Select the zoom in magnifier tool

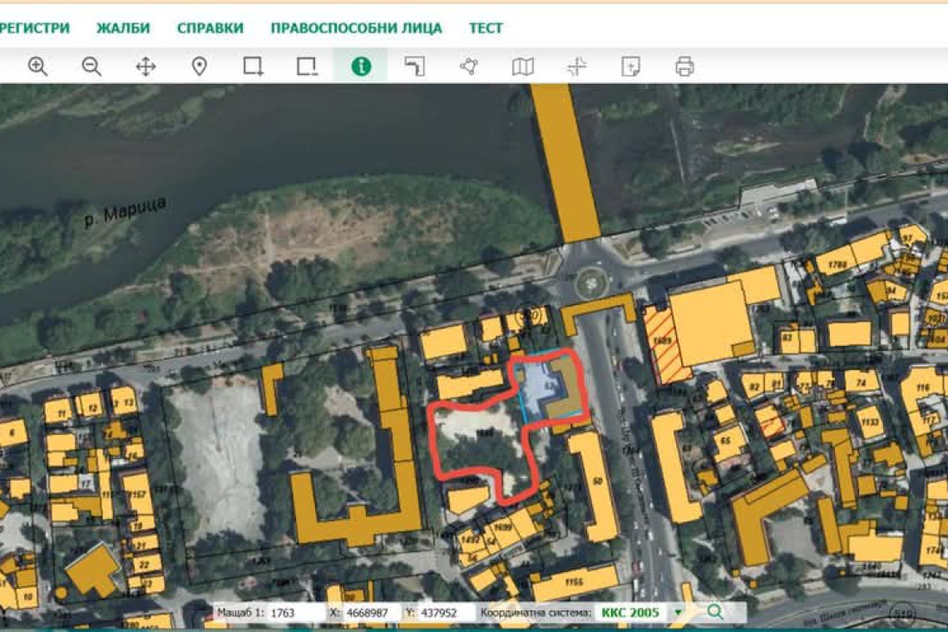(x=37, y=67)
